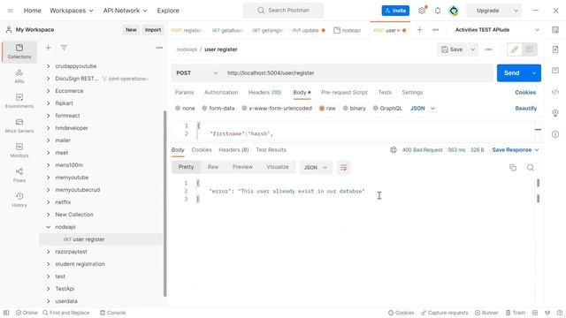
Task: Search within the response body
Action: click(531, 167)
